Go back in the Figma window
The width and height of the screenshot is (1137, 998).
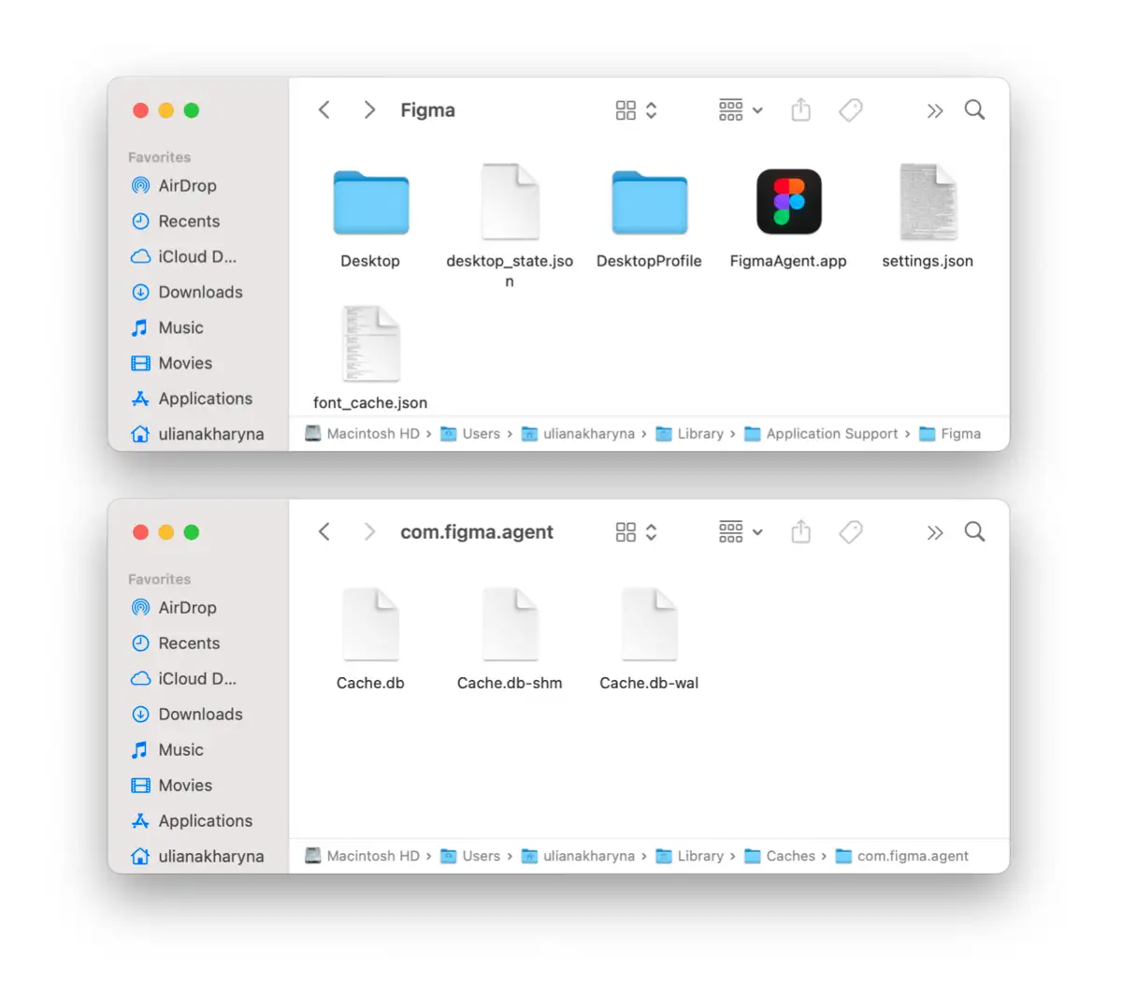tap(324, 110)
